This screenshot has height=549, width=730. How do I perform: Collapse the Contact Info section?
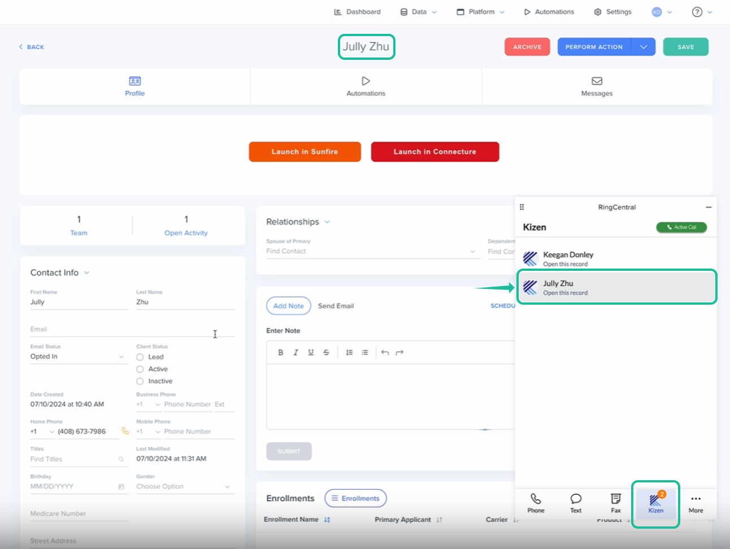point(86,273)
